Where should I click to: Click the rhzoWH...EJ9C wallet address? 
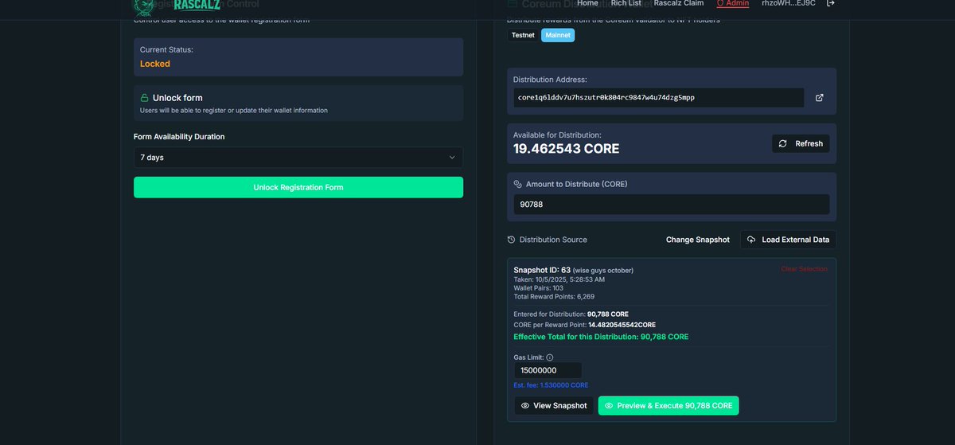[x=789, y=3]
